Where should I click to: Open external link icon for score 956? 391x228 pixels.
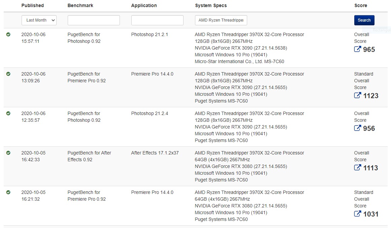pos(358,128)
